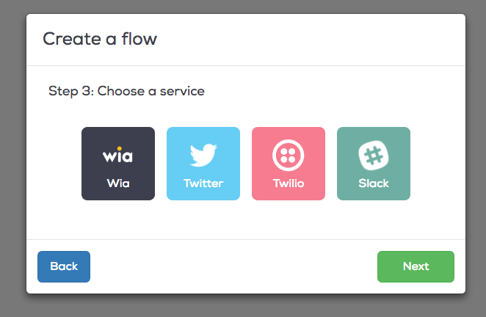
Task: Click the Twitter bird icon
Action: 203,155
